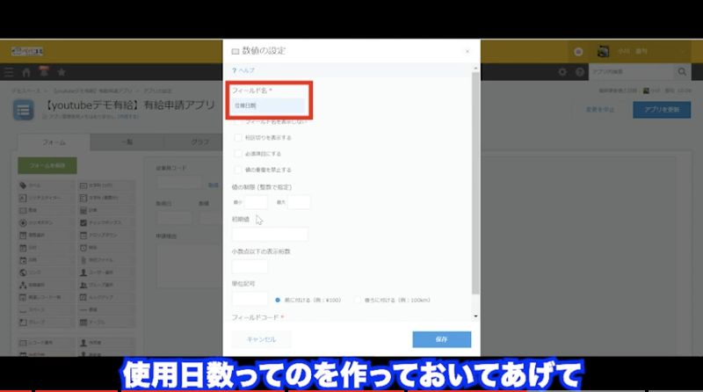Image resolution: width=703 pixels, height=392 pixels.
Task: Click the help question mark icon
Action: [235, 69]
